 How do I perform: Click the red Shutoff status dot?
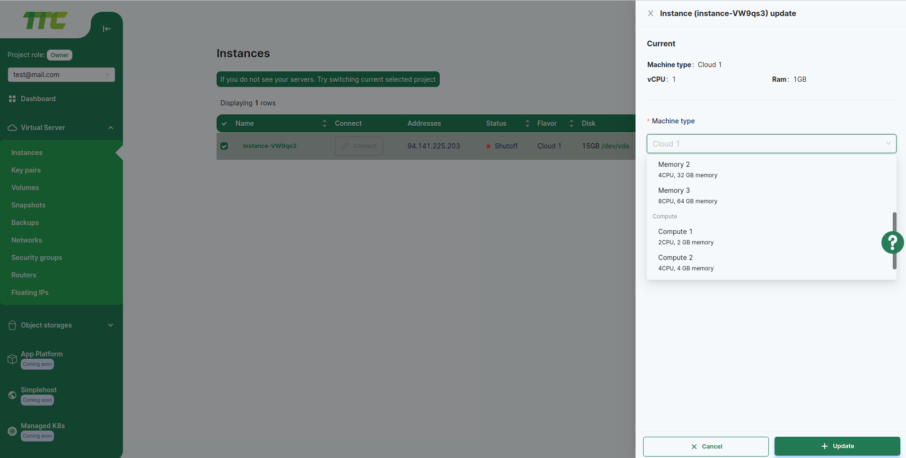(488, 146)
